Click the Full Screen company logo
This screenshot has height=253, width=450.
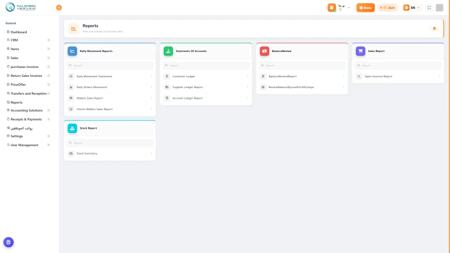20,7
